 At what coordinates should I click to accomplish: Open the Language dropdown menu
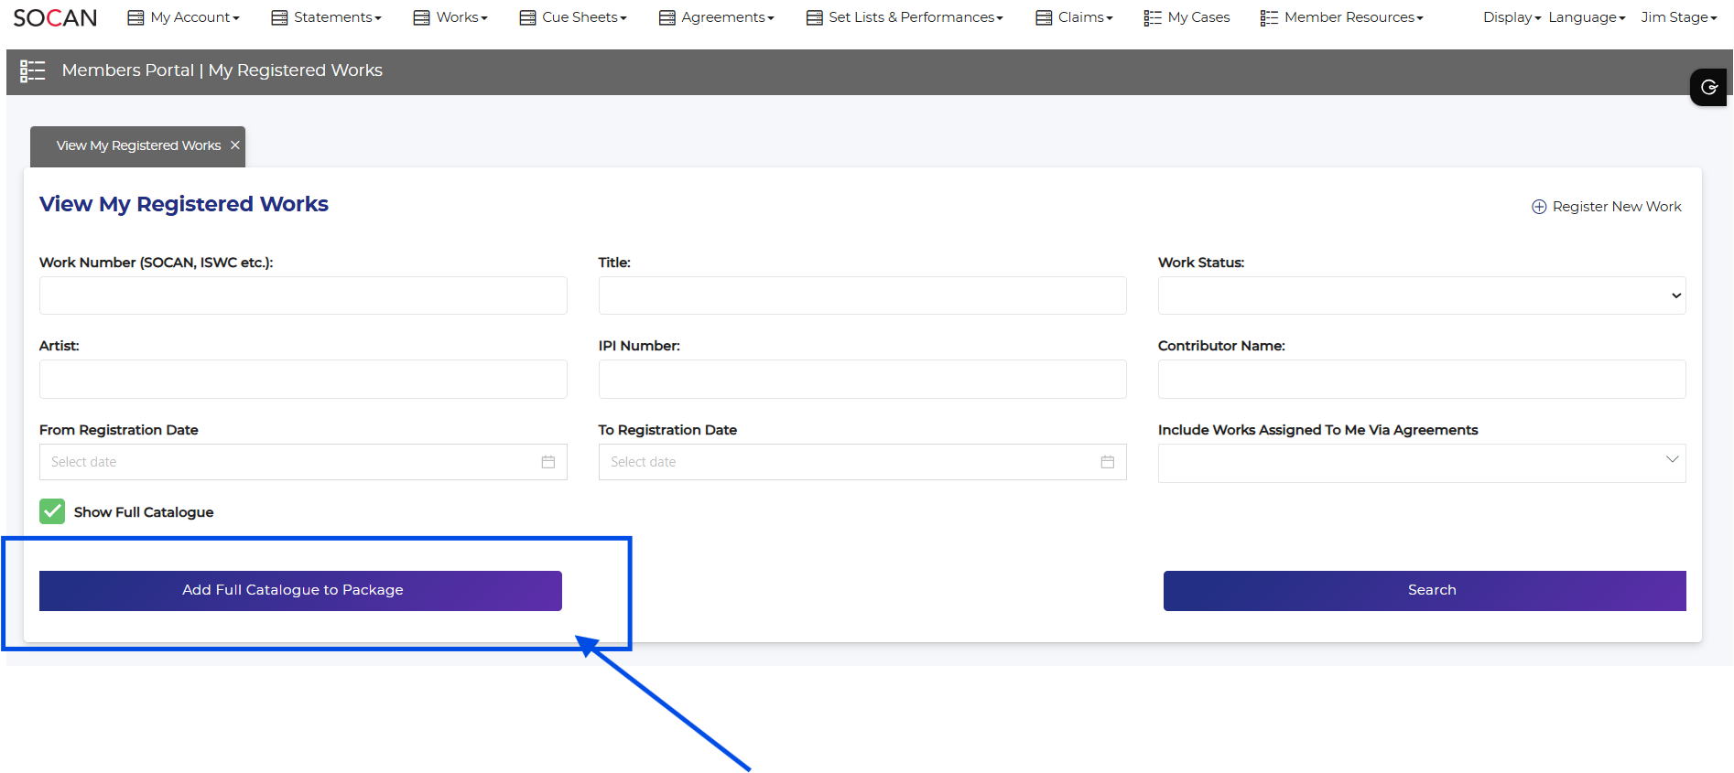click(x=1586, y=17)
